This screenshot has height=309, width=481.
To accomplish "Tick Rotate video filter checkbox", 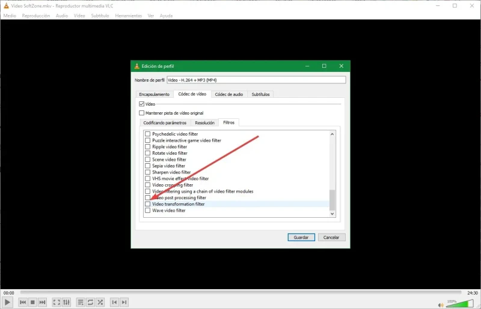I will [x=147, y=153].
